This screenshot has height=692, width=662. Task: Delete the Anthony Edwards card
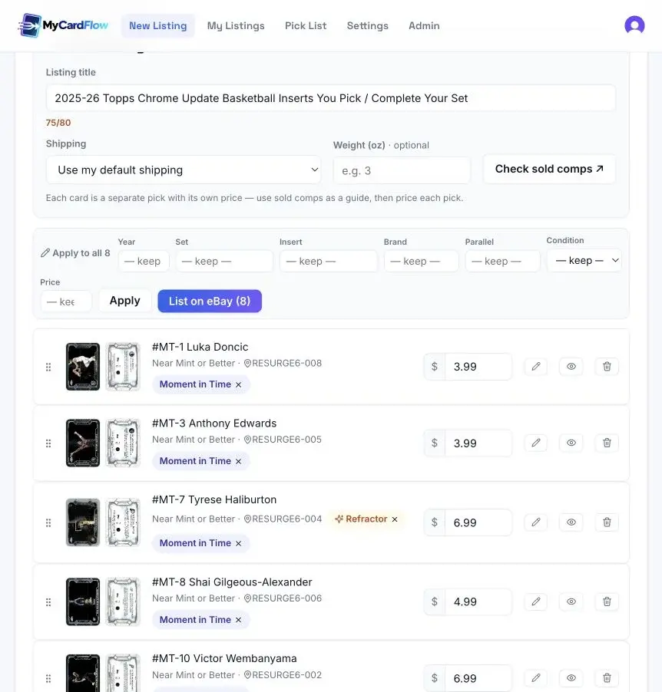[607, 443]
